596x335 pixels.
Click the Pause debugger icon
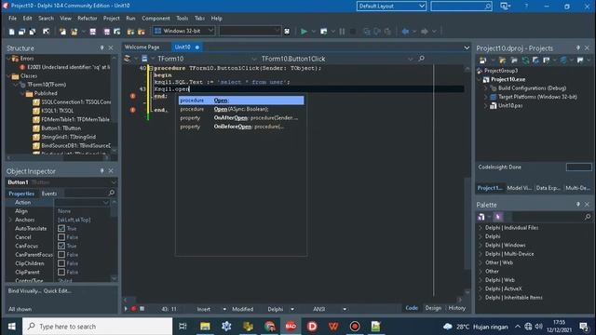[342, 32]
